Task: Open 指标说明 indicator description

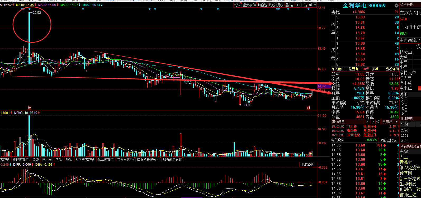Action: point(308,165)
